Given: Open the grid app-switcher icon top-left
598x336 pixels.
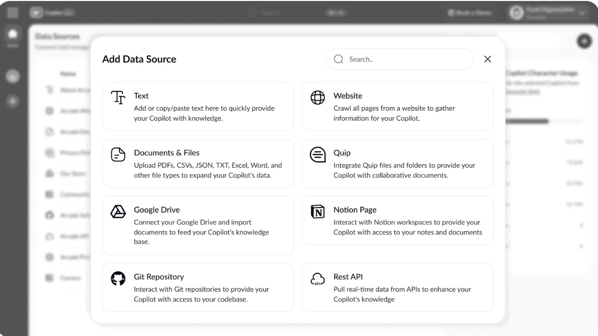Looking at the screenshot, I should 12,12.
